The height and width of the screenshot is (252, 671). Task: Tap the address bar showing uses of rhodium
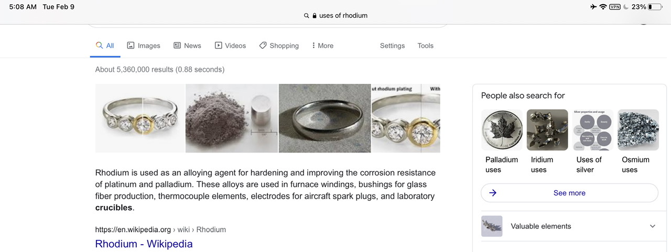[343, 16]
